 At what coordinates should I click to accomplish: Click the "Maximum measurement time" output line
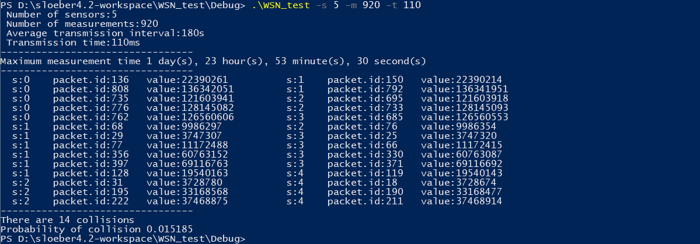[x=213, y=61]
